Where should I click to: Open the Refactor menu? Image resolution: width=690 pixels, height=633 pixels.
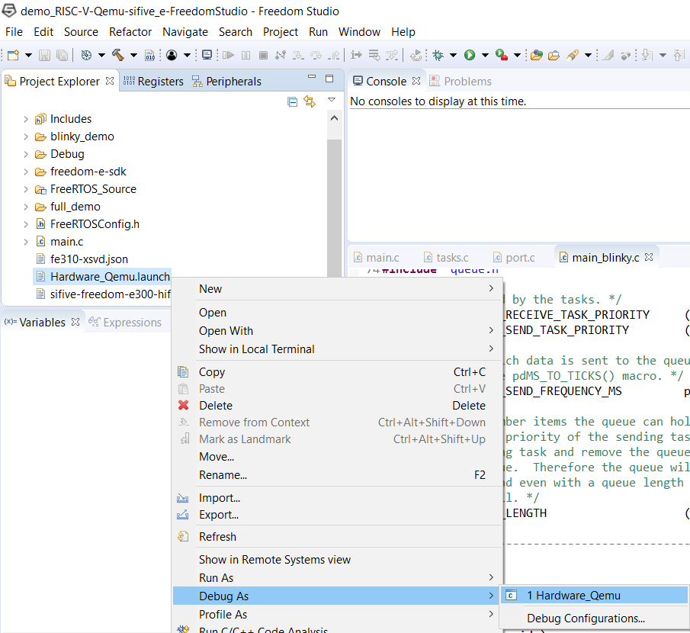pyautogui.click(x=130, y=32)
